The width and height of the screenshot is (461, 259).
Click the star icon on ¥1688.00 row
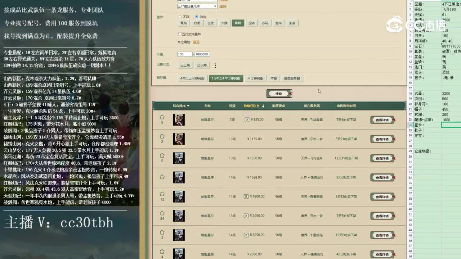click(162, 177)
